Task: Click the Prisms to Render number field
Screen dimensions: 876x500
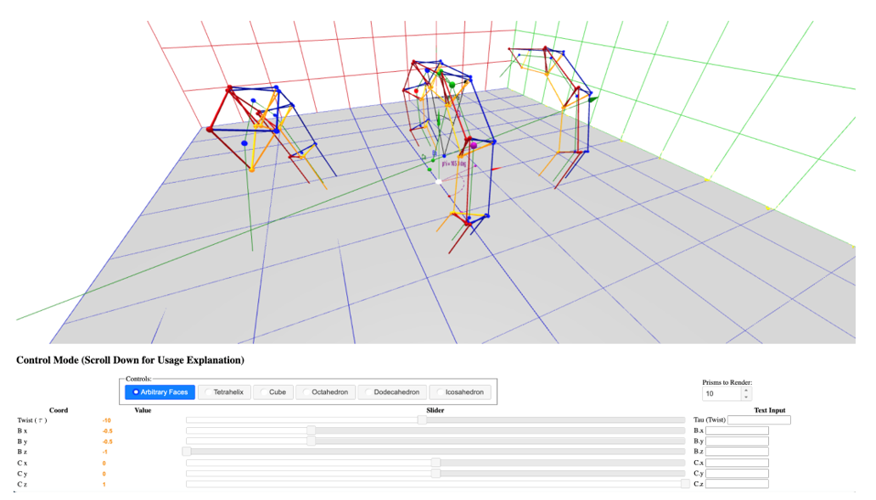Action: click(722, 394)
